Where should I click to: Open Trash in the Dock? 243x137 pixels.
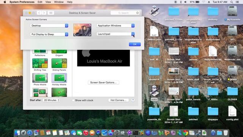226,133
